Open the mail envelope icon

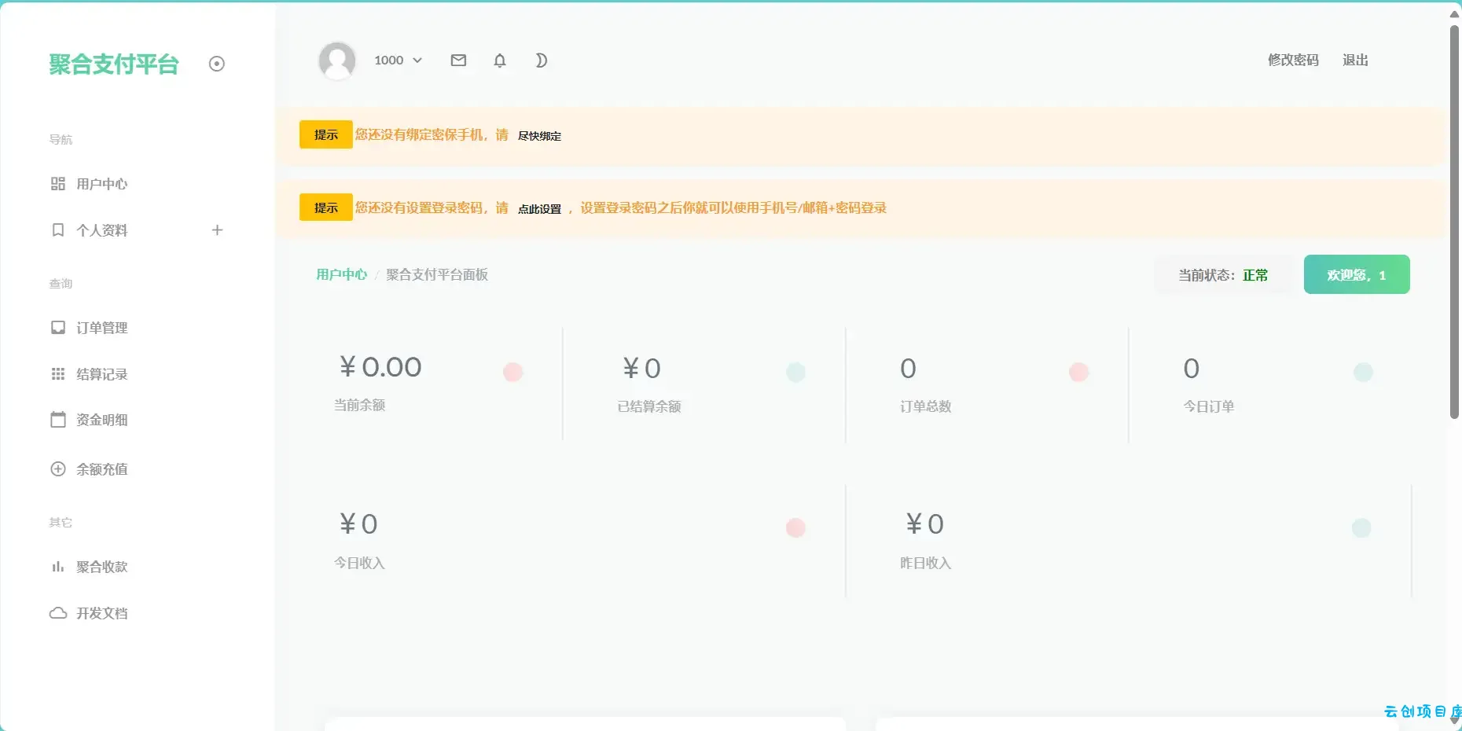(458, 60)
